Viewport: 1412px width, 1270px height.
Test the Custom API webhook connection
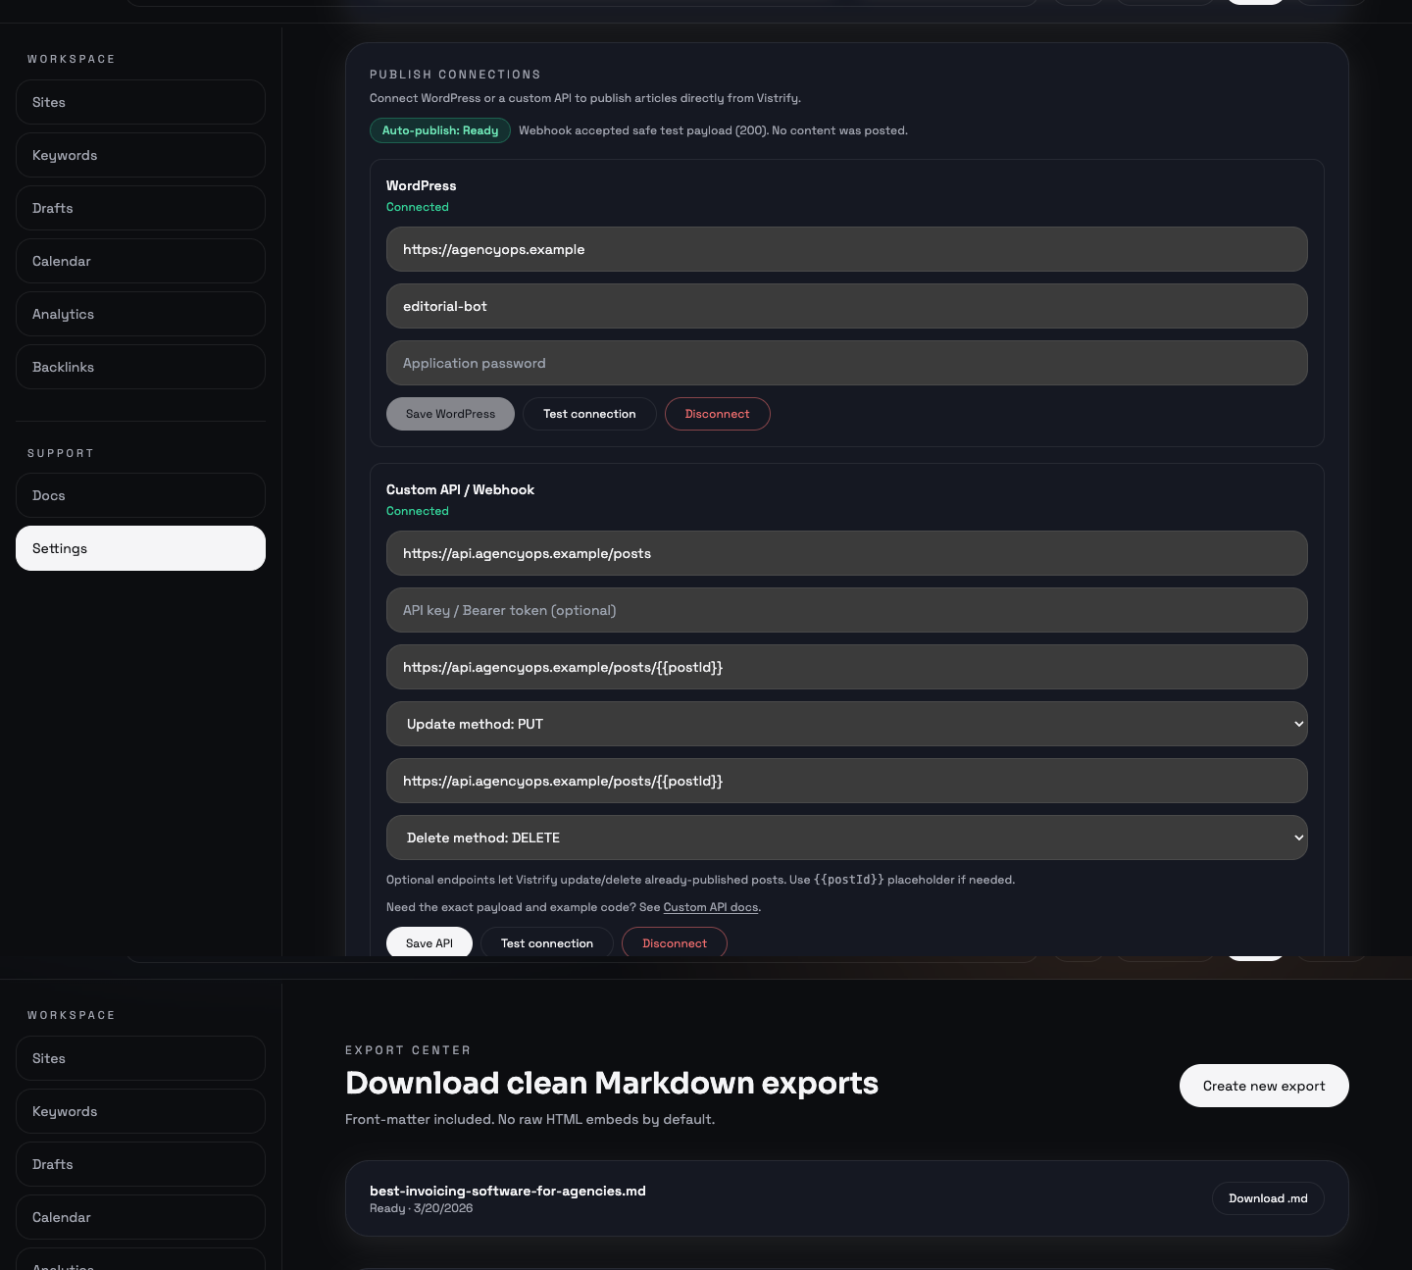pos(547,942)
